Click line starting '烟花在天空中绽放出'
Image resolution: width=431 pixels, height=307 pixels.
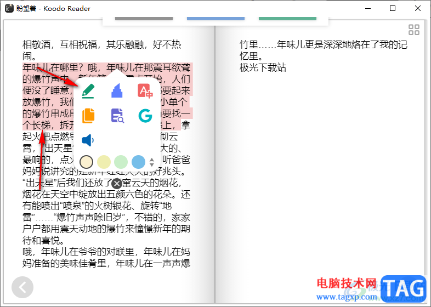tap(106, 194)
